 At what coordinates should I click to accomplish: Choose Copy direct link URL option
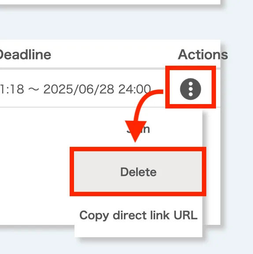coord(138,216)
